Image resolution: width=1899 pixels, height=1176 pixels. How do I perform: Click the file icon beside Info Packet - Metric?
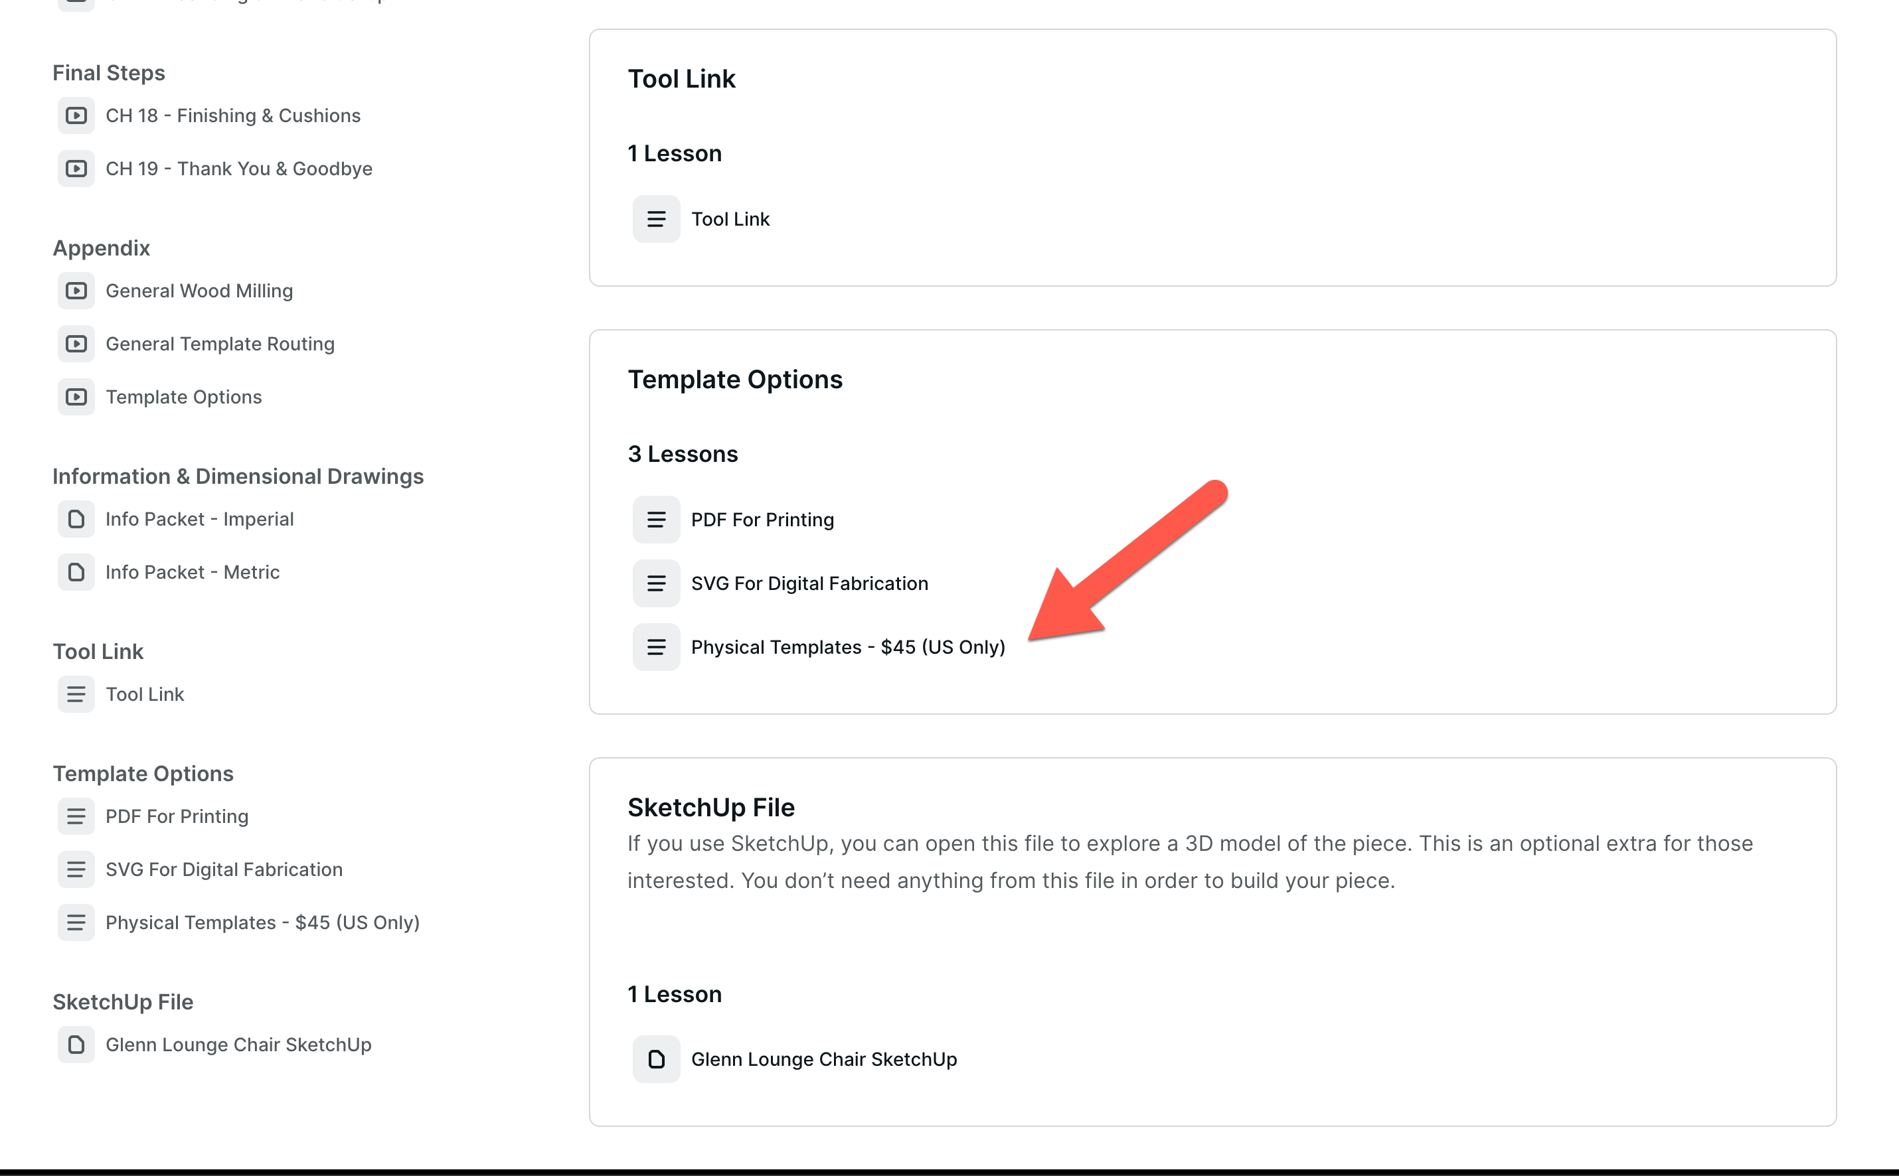[x=76, y=571]
